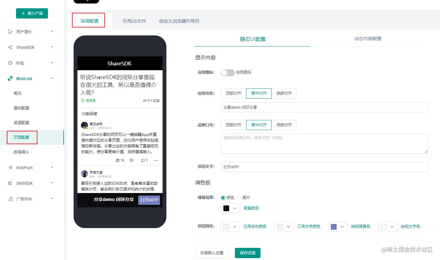Enable the 启用图标 switch

tap(228, 72)
